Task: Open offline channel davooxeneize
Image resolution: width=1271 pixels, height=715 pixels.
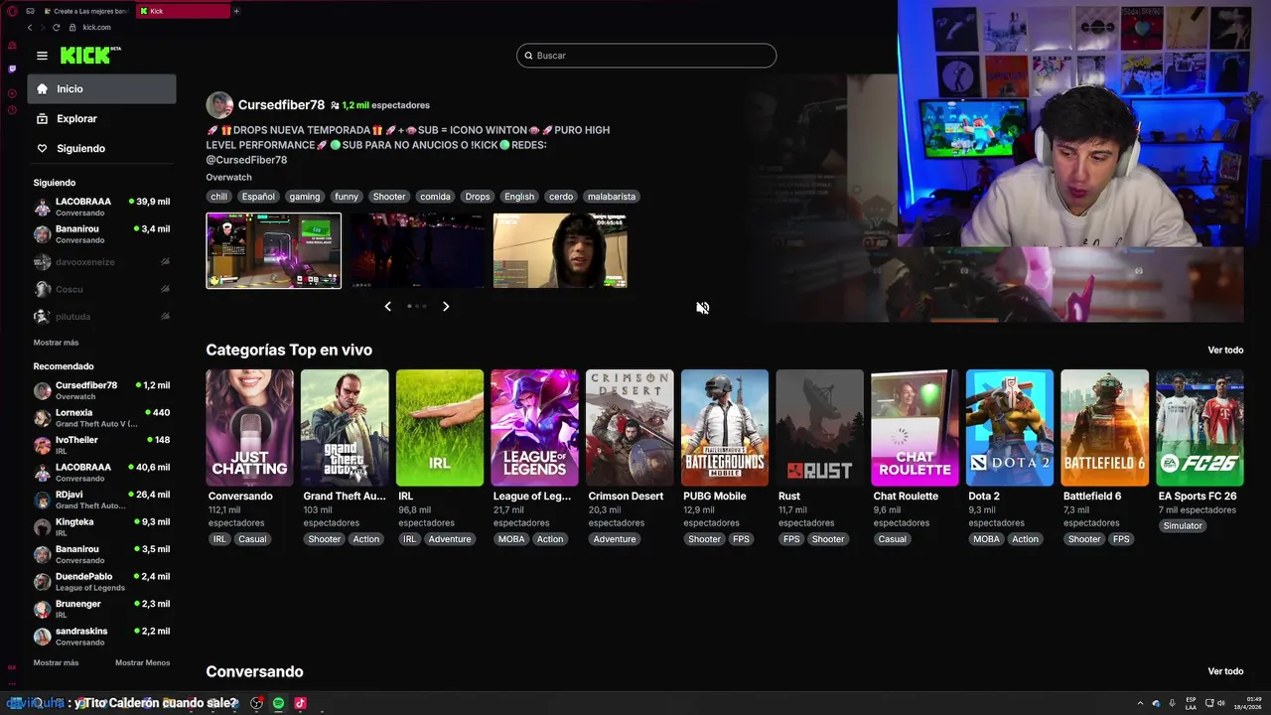Action: click(102, 262)
